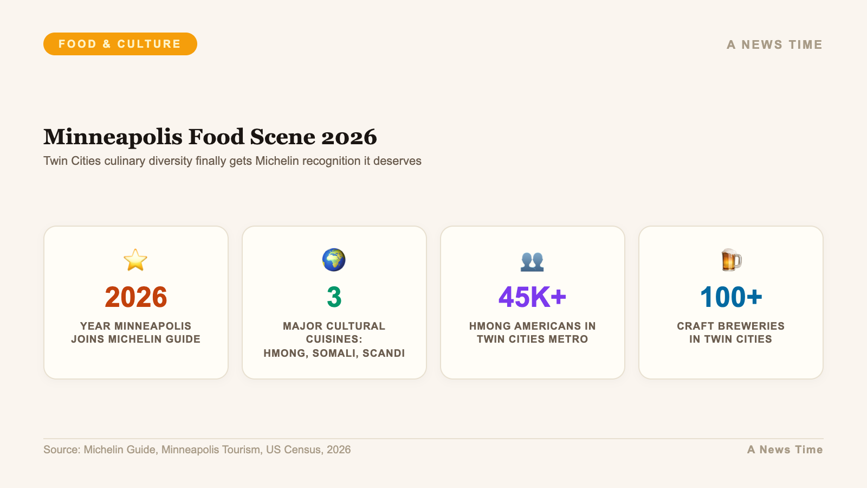Click the globe icon on cuisines card
The image size is (867, 488).
click(x=334, y=259)
